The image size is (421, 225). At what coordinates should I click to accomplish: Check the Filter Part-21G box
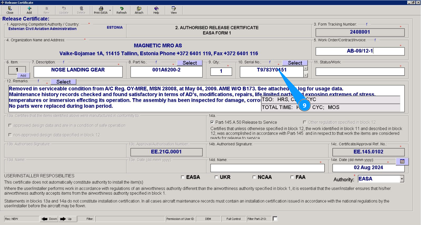click(275, 219)
